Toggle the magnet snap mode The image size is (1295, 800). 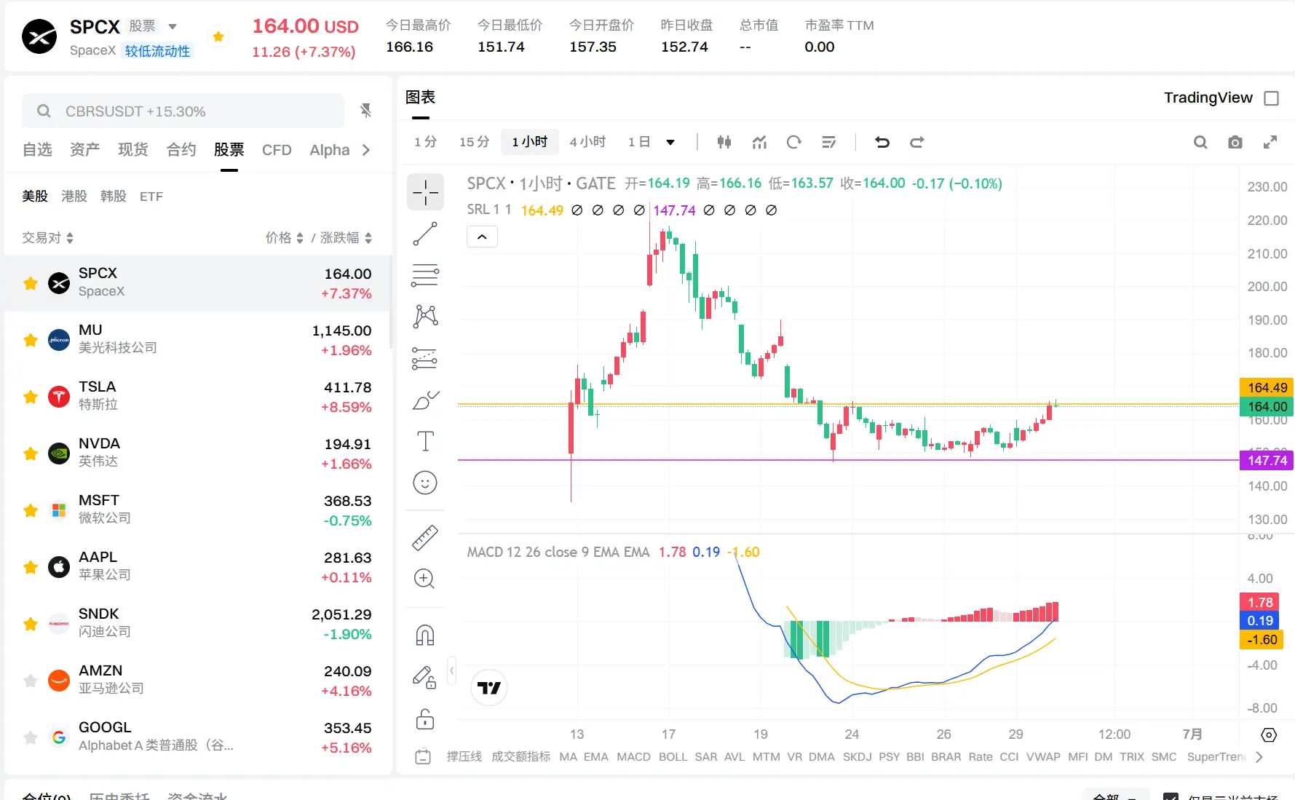click(425, 635)
